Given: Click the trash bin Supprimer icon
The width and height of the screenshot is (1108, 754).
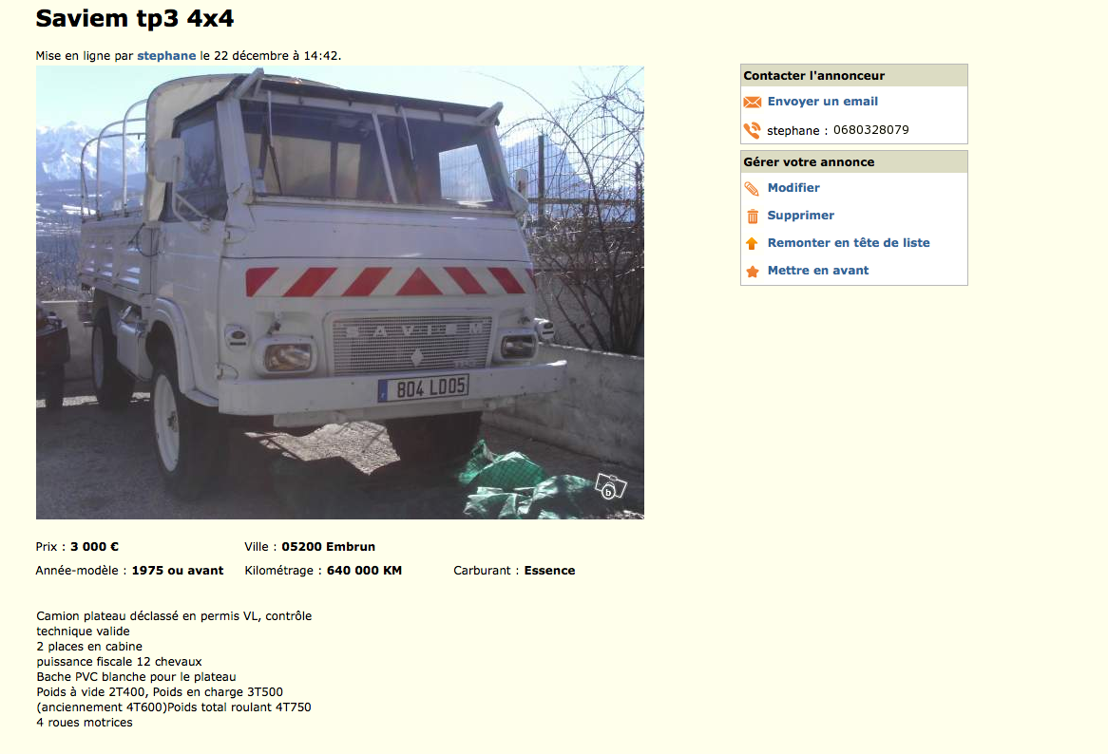Looking at the screenshot, I should 753,216.
